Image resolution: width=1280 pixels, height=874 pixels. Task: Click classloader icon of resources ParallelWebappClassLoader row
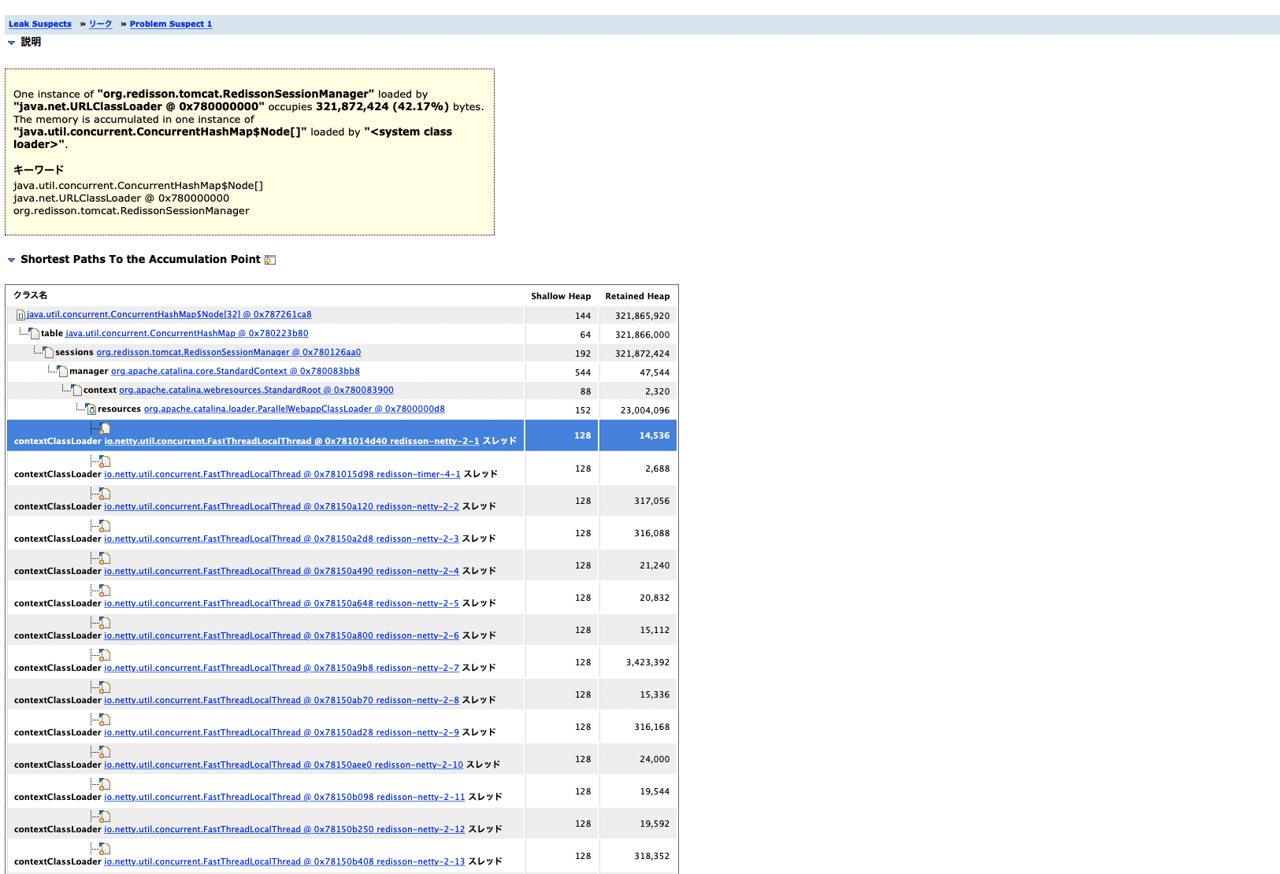click(x=91, y=409)
